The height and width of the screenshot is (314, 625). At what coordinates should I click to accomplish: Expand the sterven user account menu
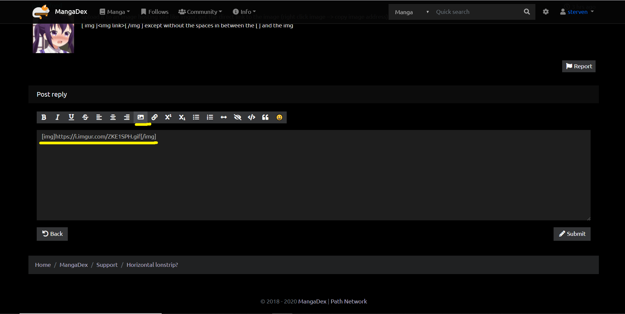click(577, 12)
